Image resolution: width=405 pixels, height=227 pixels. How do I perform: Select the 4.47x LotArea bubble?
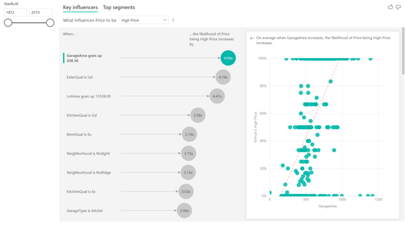[x=217, y=96]
